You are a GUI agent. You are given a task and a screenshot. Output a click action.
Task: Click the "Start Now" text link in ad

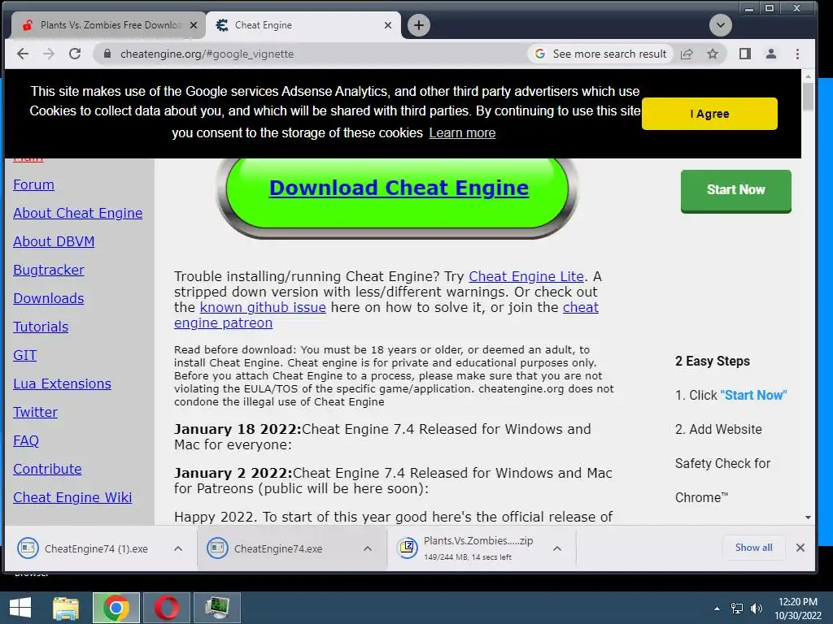(753, 396)
